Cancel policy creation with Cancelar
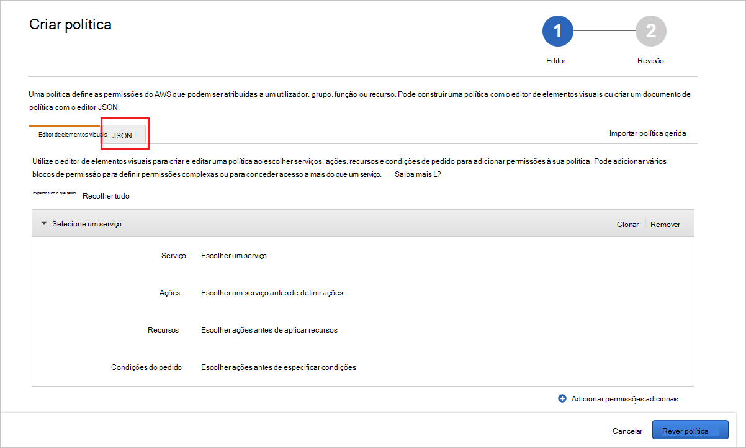Viewport: 746px width, 448px height. [627, 430]
